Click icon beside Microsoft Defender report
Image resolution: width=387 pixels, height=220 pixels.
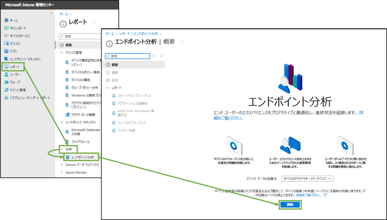pyautogui.click(x=68, y=132)
